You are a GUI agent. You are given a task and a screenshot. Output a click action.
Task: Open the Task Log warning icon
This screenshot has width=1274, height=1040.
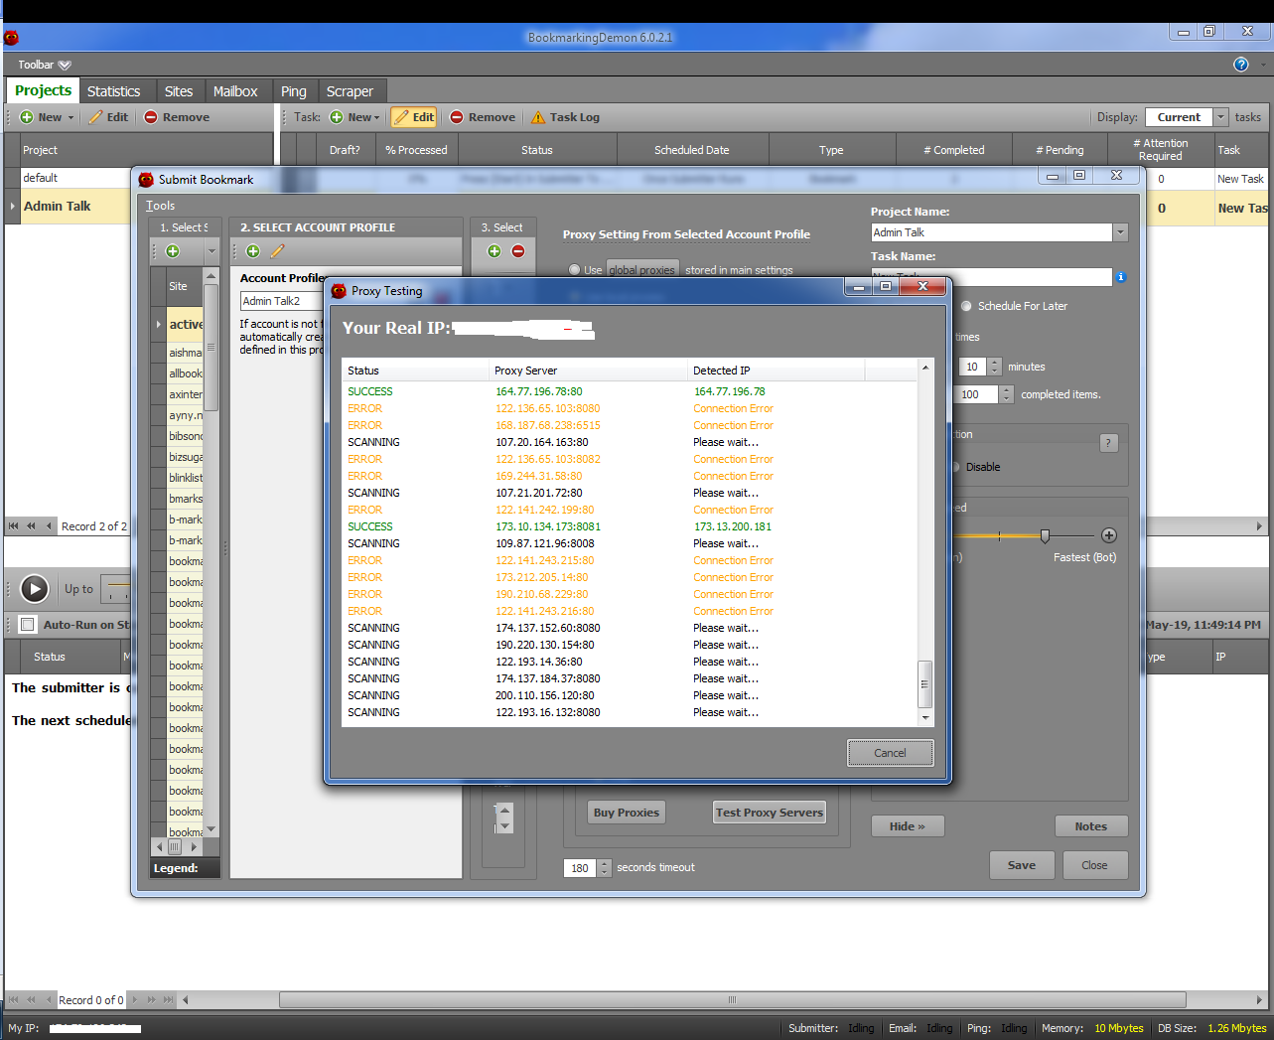(x=538, y=117)
